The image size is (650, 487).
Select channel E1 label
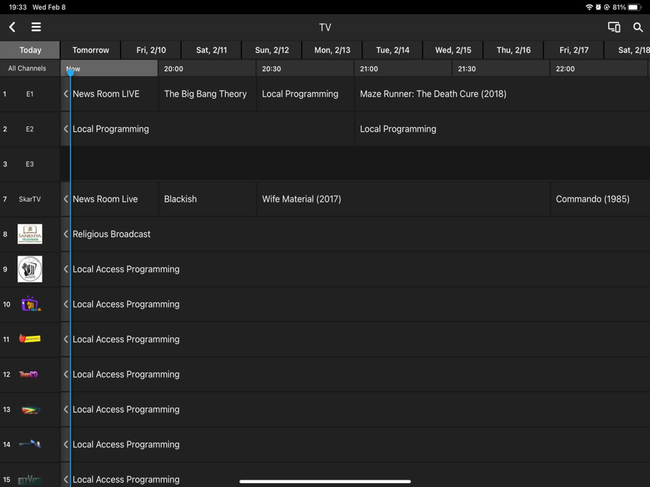[x=30, y=94]
